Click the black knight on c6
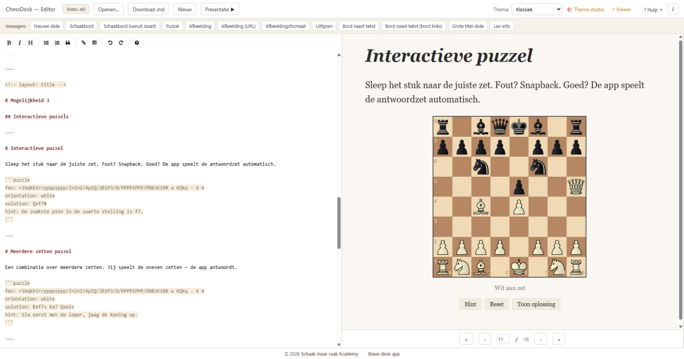Image resolution: width=684 pixels, height=359 pixels. click(x=481, y=166)
